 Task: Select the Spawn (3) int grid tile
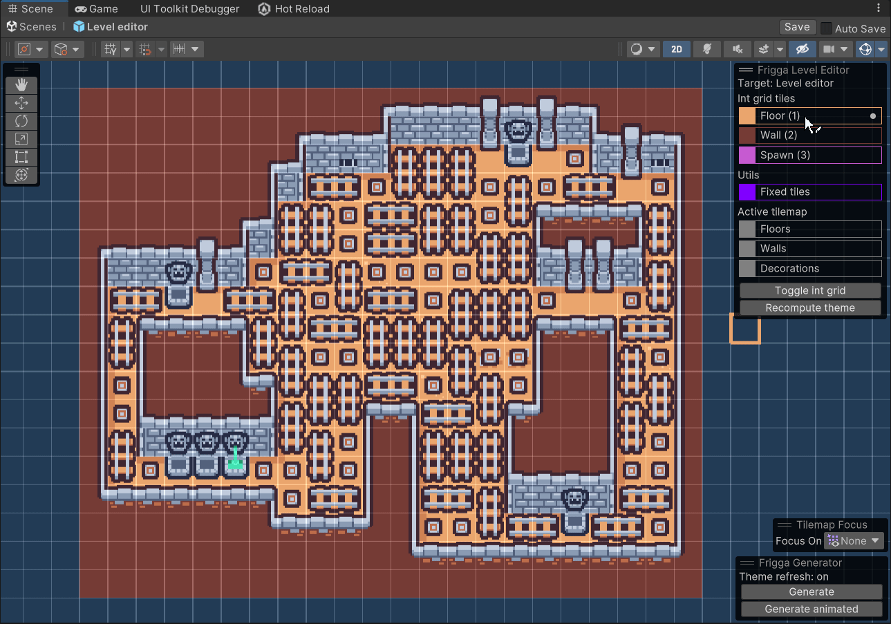(810, 155)
